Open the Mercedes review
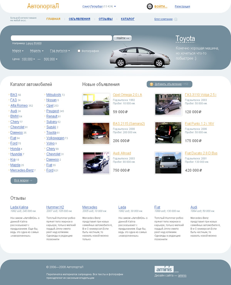Viewport: 231px width, 285px height. [x=90, y=207]
